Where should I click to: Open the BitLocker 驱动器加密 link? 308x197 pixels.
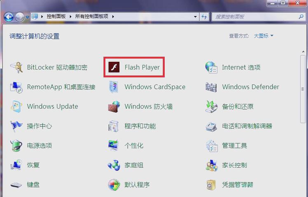(57, 67)
